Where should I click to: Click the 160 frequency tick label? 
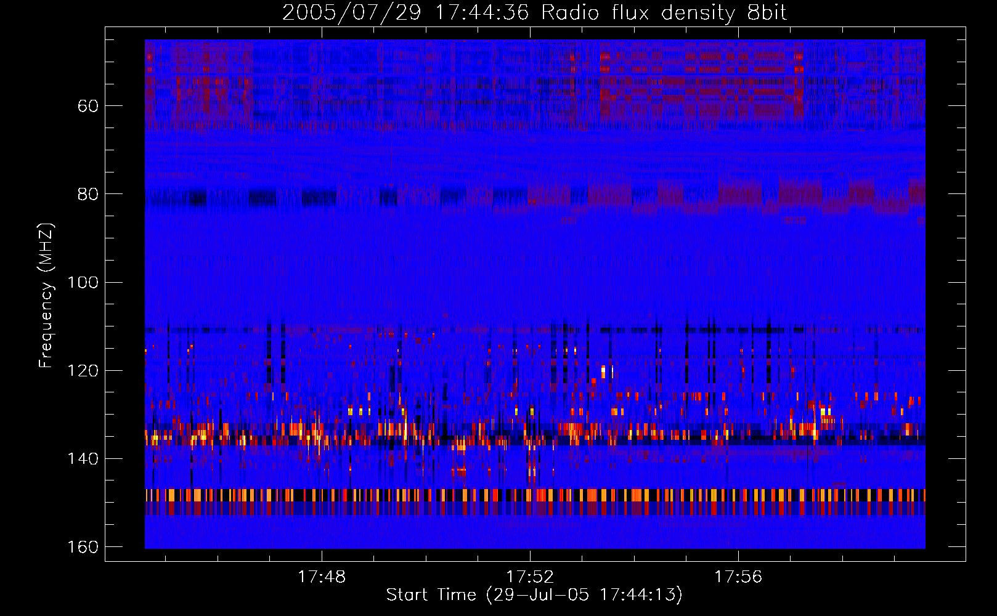click(x=83, y=547)
